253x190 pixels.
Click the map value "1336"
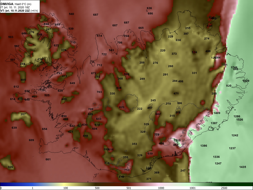(x=216, y=157)
